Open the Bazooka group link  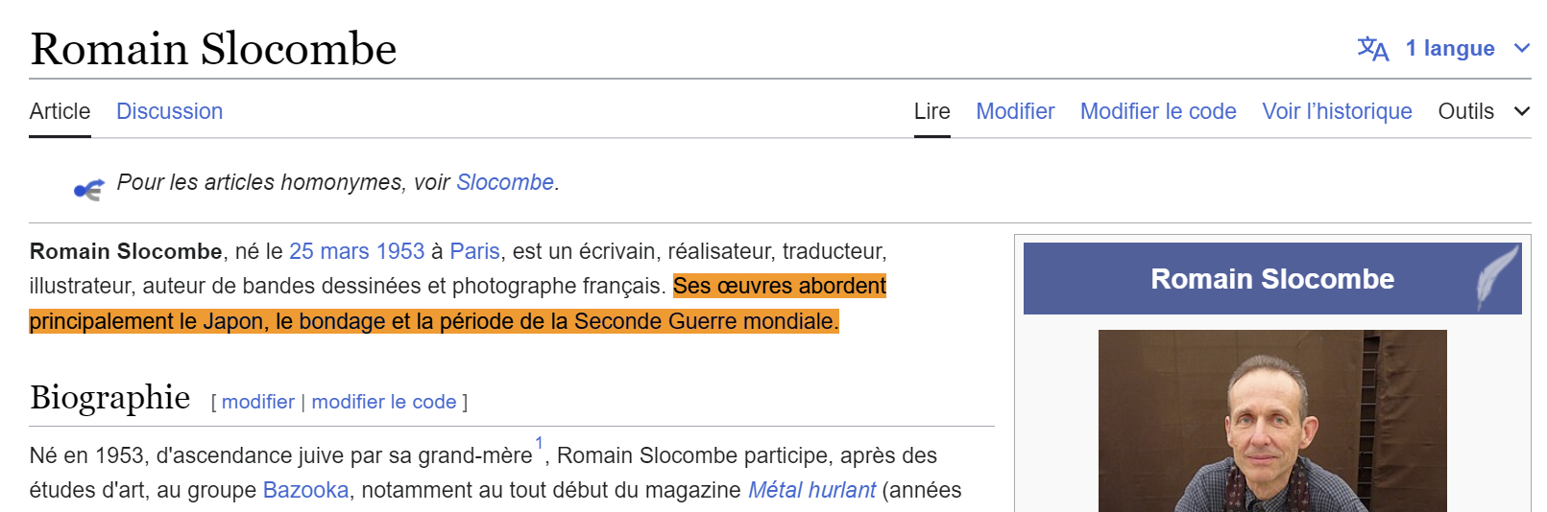click(305, 490)
